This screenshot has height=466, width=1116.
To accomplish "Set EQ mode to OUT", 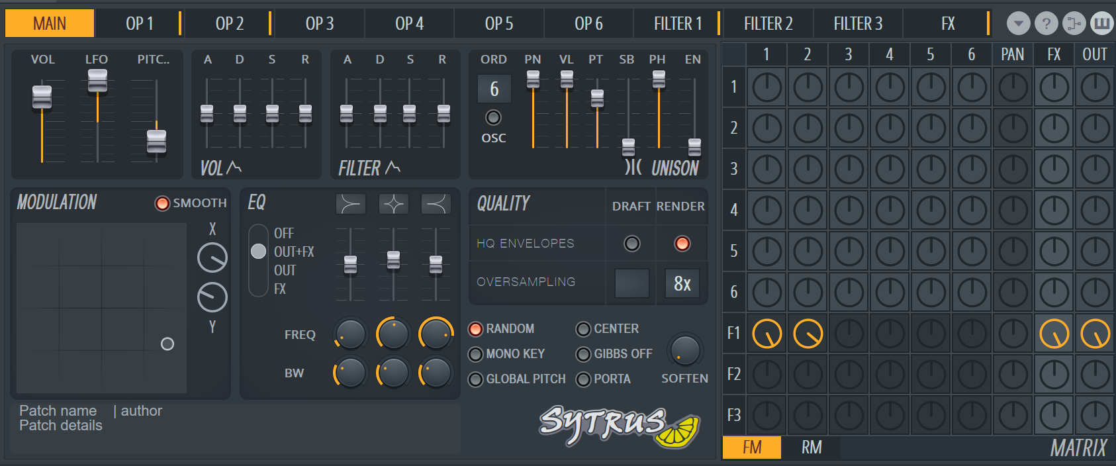I will click(x=285, y=270).
